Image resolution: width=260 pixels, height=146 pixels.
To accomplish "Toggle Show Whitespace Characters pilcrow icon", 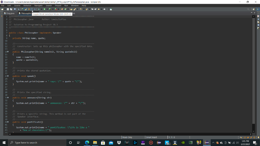I will coord(35,9).
